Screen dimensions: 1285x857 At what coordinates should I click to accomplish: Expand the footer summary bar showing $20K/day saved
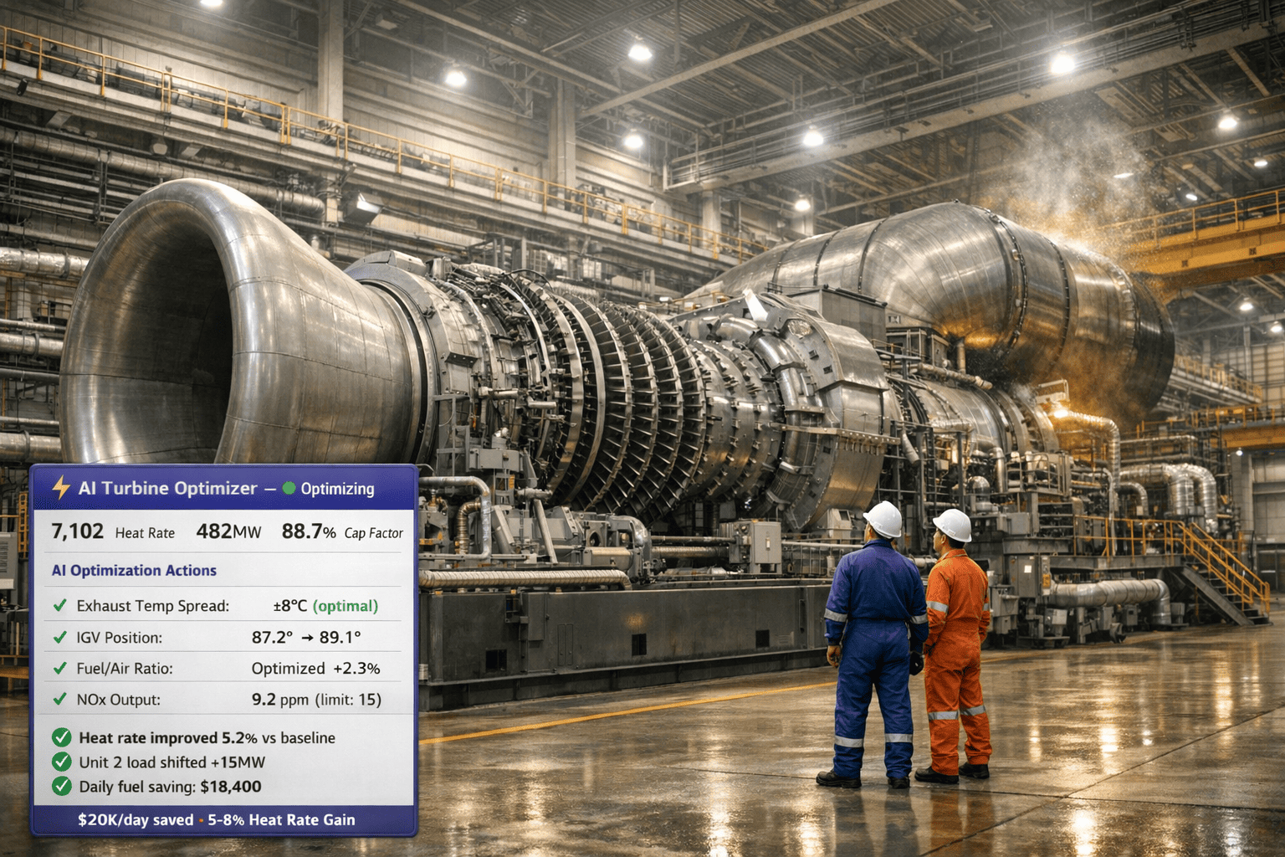217,820
